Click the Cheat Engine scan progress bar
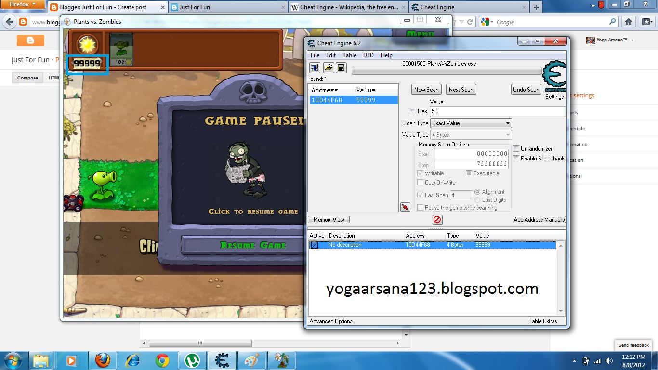The image size is (658, 370). pos(447,71)
